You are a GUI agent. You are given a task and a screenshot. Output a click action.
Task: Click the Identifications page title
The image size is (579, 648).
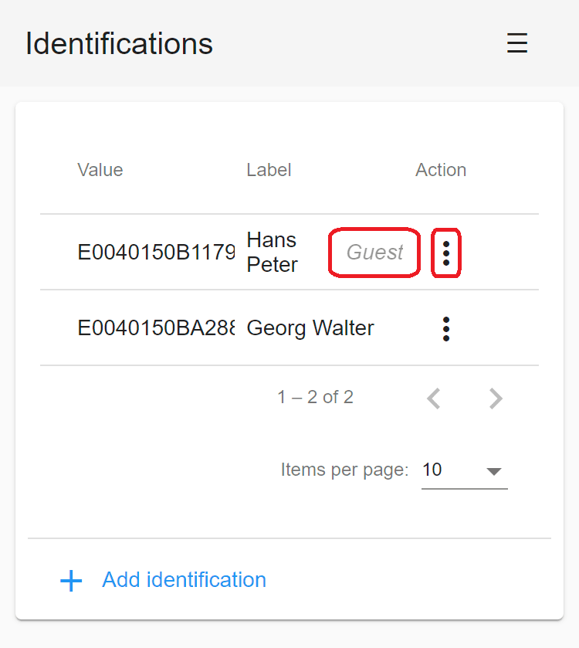coord(119,43)
